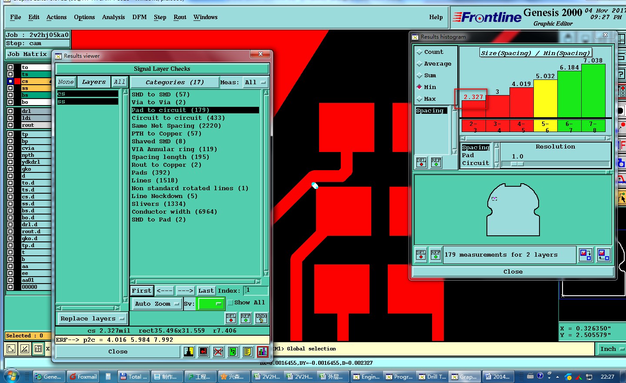Open the DFM menu
626x383 pixels.
(x=140, y=17)
